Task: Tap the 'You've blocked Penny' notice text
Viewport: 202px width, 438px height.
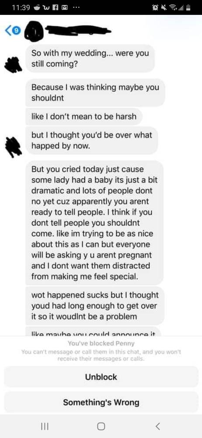Action: coord(101,343)
